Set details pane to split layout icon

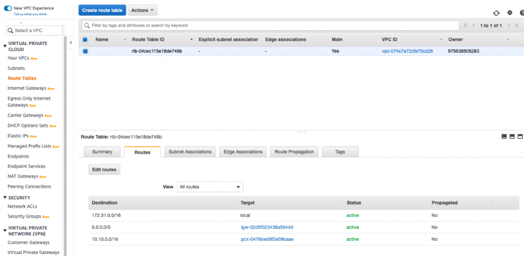click(512, 137)
